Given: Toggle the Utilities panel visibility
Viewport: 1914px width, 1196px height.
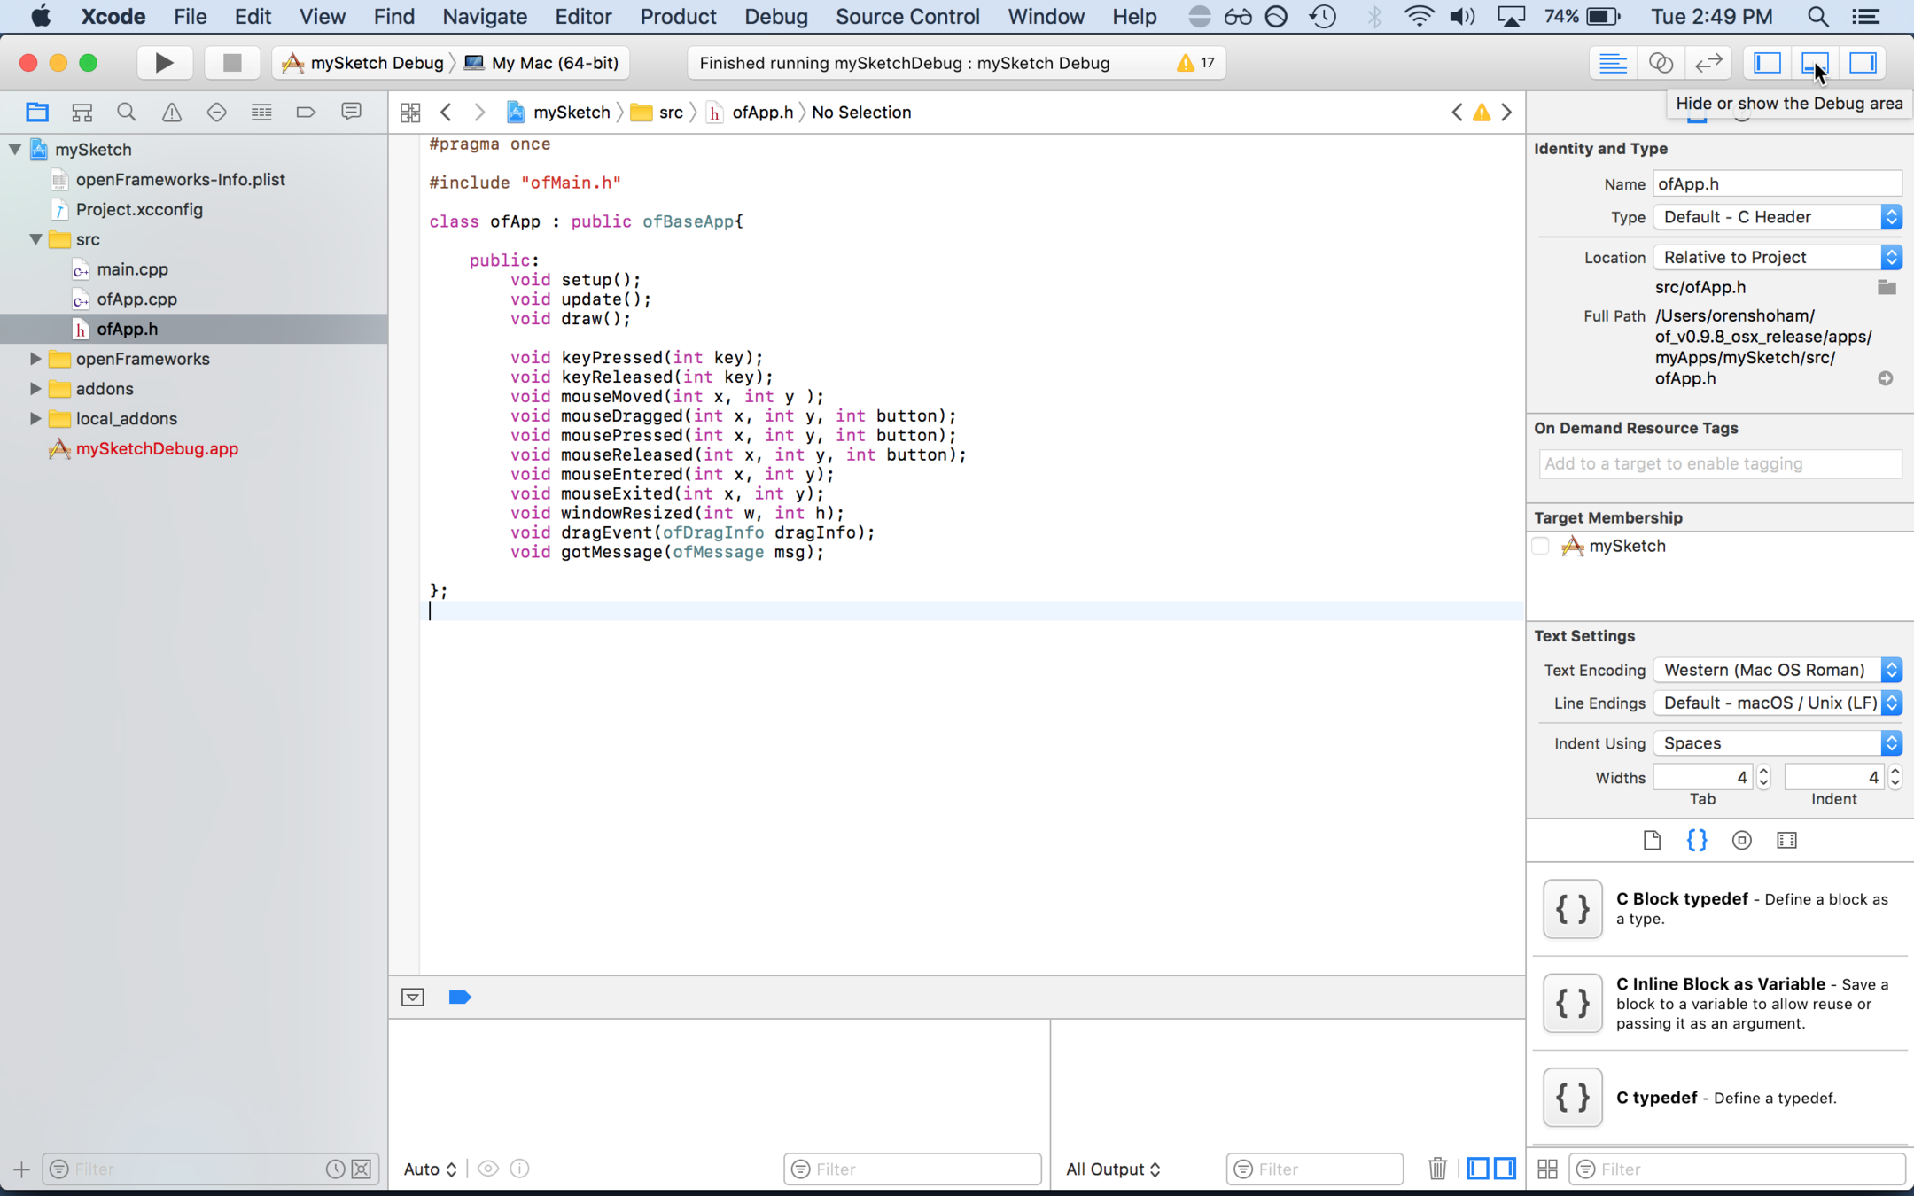Looking at the screenshot, I should (x=1863, y=63).
